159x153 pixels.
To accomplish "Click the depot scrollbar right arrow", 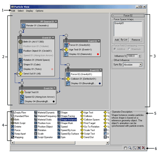I will click(x=107, y=143).
